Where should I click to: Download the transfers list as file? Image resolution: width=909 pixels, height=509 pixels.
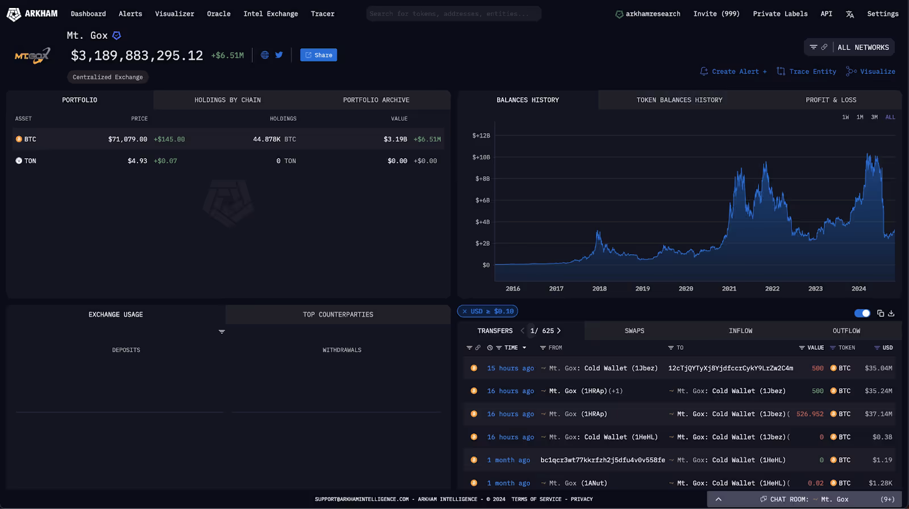point(891,313)
